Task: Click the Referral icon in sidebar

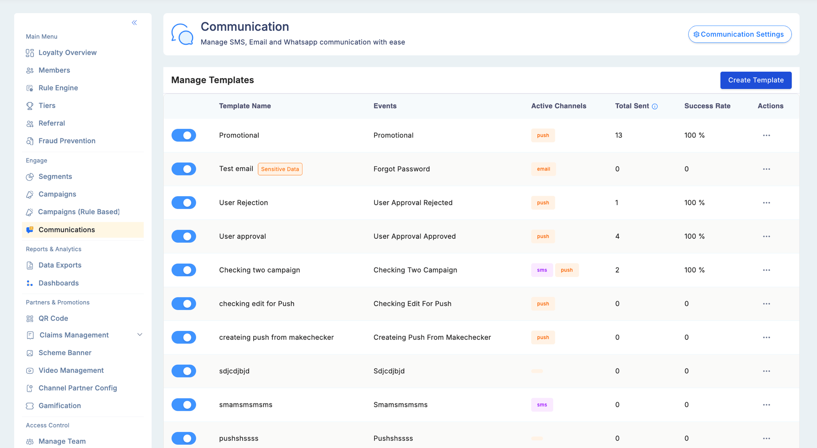Action: point(30,123)
